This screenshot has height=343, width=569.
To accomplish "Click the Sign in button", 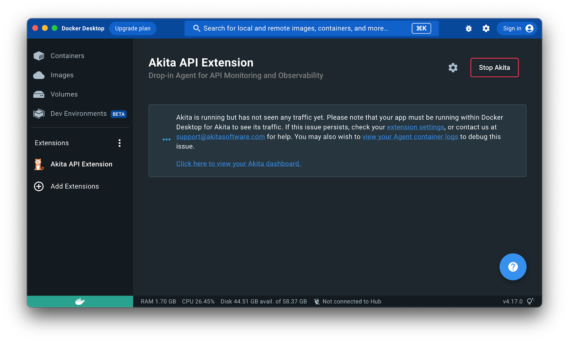I will [517, 28].
